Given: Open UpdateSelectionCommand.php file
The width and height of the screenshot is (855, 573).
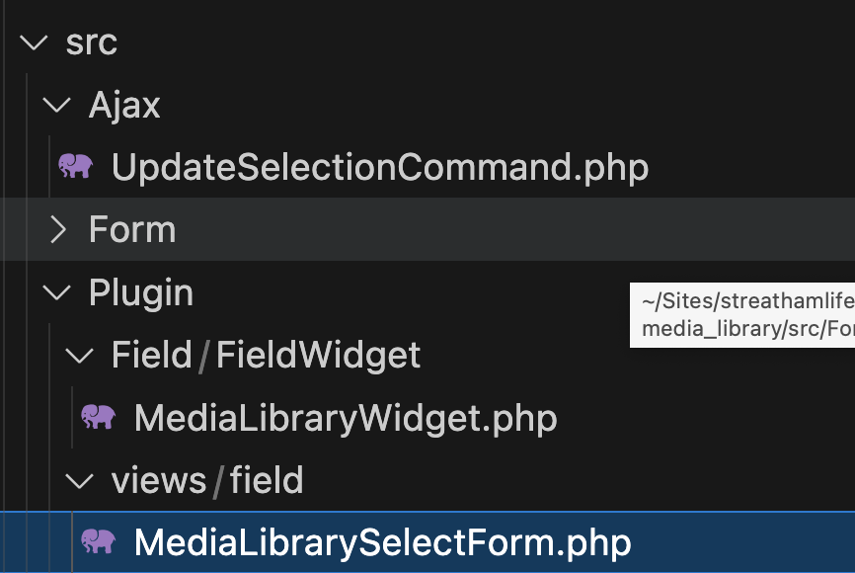Looking at the screenshot, I should click(x=380, y=167).
